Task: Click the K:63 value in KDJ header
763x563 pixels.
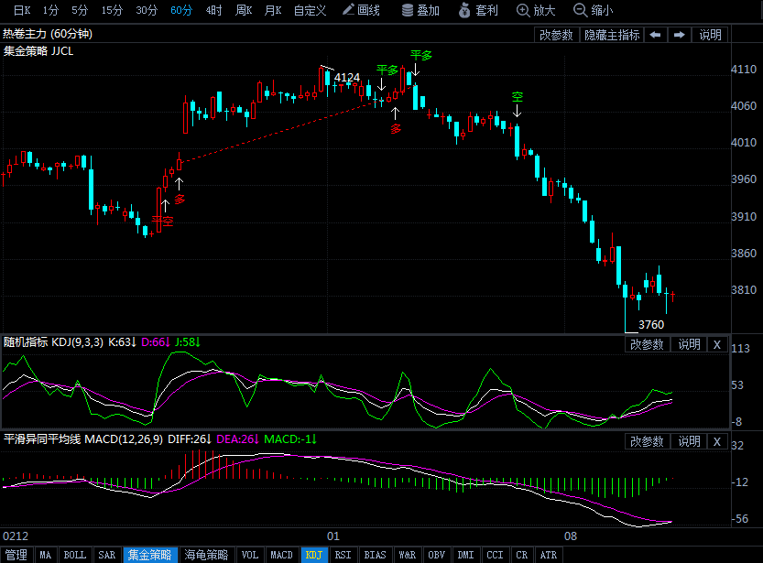Action: pyautogui.click(x=122, y=342)
